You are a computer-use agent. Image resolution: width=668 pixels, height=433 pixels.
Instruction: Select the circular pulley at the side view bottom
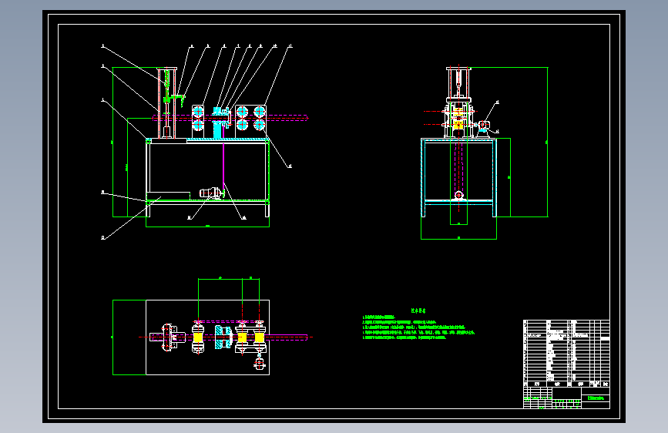[459, 195]
